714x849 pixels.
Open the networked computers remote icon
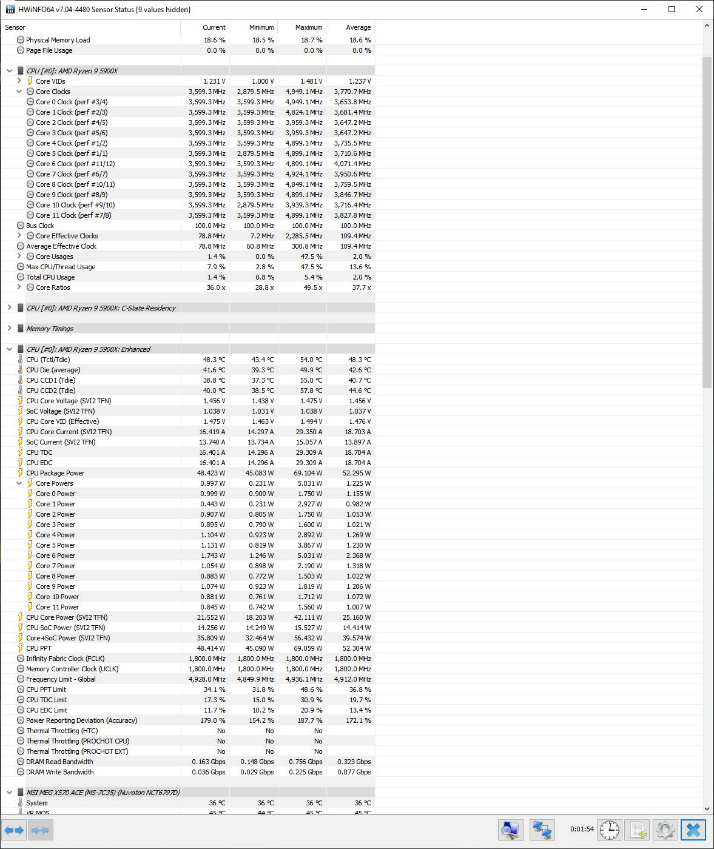click(x=542, y=830)
